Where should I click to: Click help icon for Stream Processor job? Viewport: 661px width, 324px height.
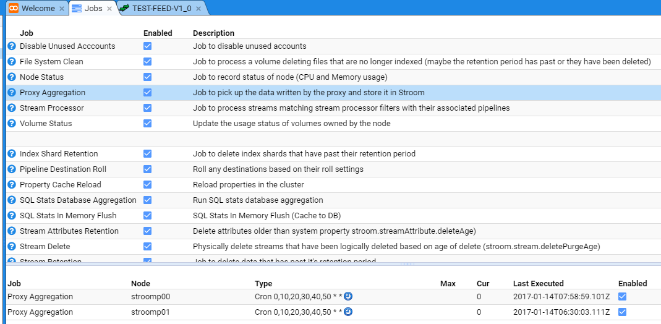point(11,108)
